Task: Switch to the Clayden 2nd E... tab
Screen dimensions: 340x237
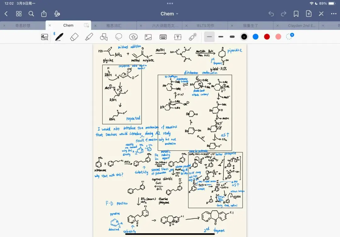Action: (302, 25)
